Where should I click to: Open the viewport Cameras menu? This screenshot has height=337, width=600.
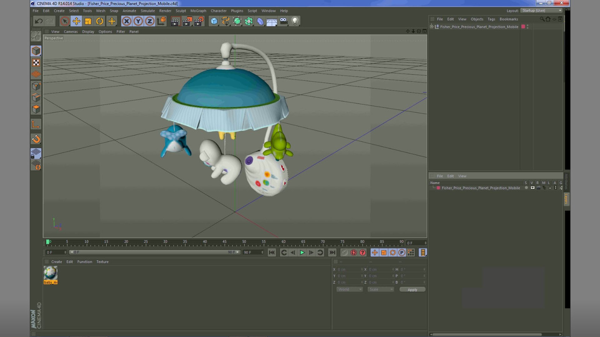click(x=71, y=32)
